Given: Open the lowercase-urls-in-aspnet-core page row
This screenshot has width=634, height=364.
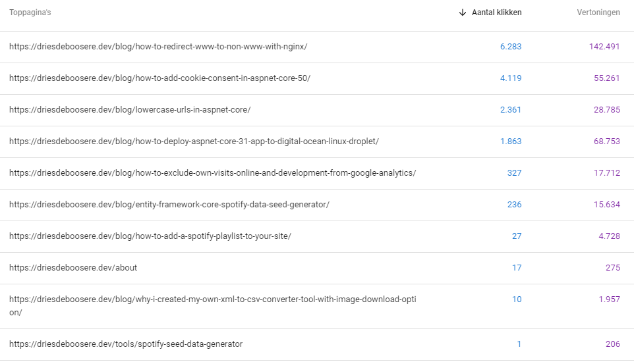Looking at the screenshot, I should pos(317,110).
